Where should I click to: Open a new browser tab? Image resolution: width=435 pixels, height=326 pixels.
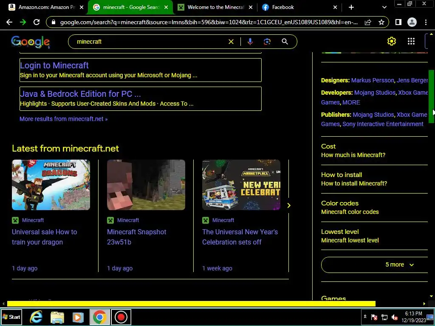(x=351, y=8)
